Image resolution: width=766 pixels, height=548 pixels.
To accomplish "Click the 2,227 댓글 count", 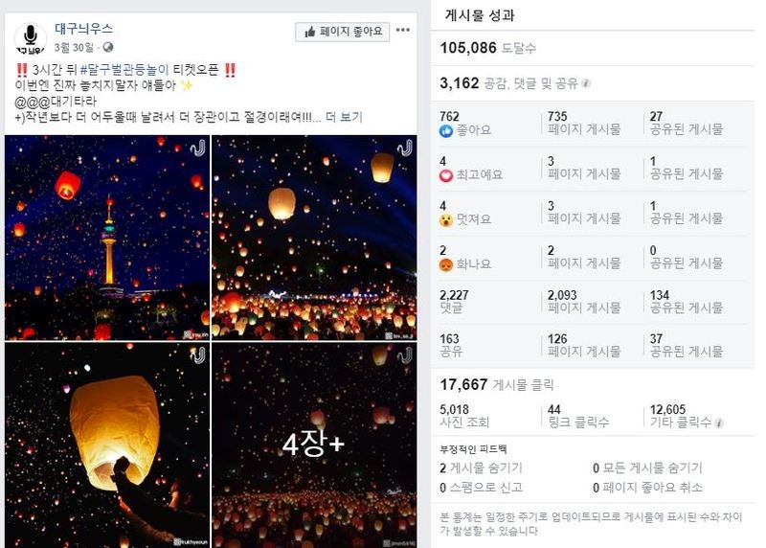I will [x=454, y=302].
